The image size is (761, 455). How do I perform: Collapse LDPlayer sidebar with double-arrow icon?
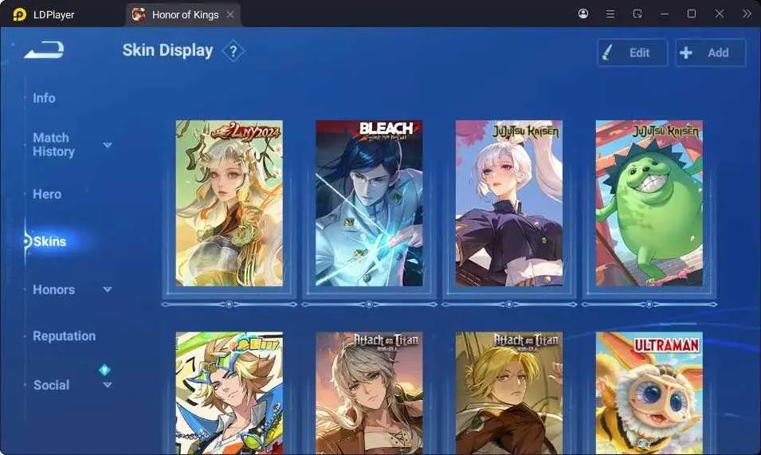coord(747,14)
